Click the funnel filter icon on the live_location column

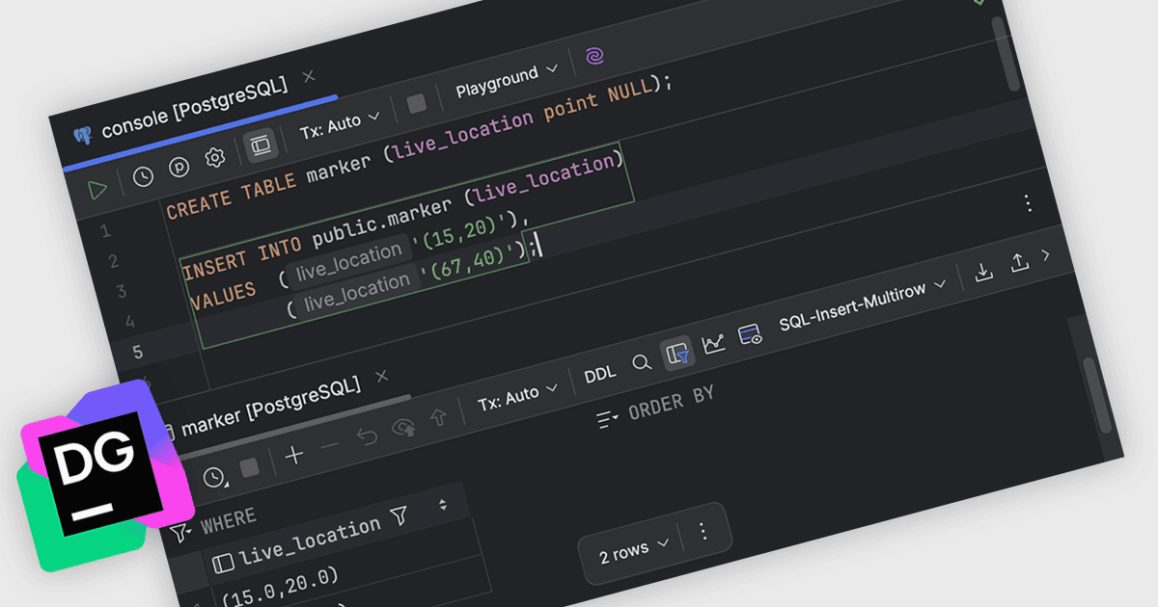[x=399, y=518]
